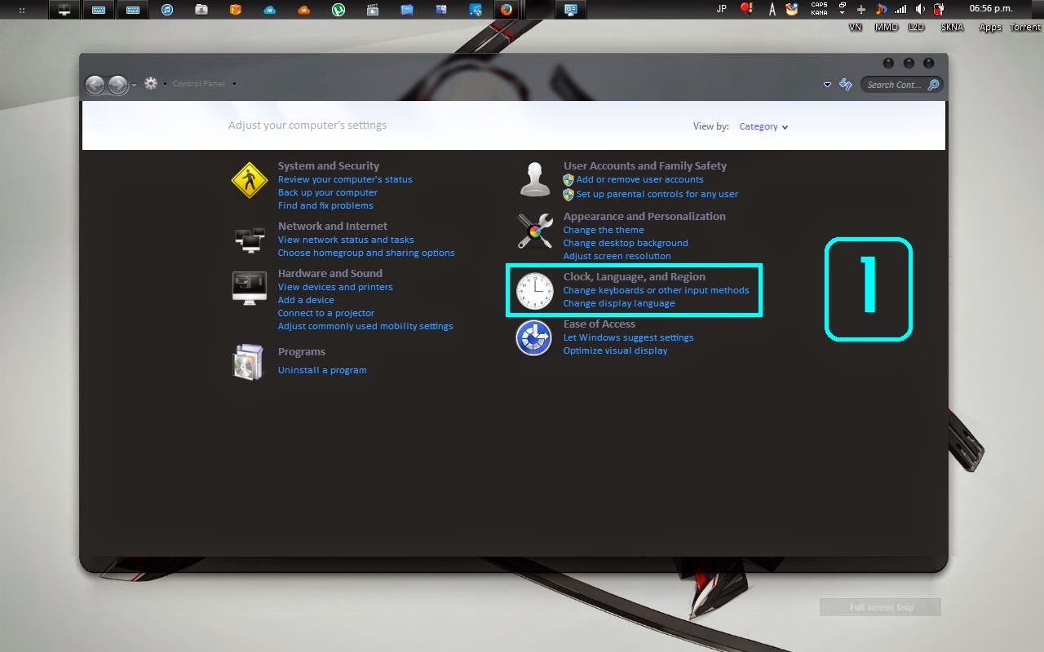Select Control Panel in the breadcrumb bar
This screenshot has width=1044, height=652.
(x=198, y=83)
